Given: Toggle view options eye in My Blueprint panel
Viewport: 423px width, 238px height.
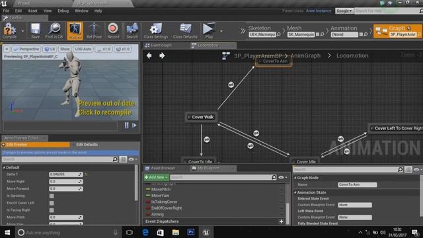Looking at the screenshot, I should [282, 177].
